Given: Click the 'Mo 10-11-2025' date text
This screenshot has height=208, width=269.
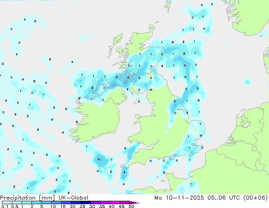Looking at the screenshot, I should click(179, 198).
